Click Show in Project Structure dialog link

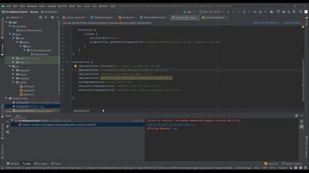pos(170,124)
